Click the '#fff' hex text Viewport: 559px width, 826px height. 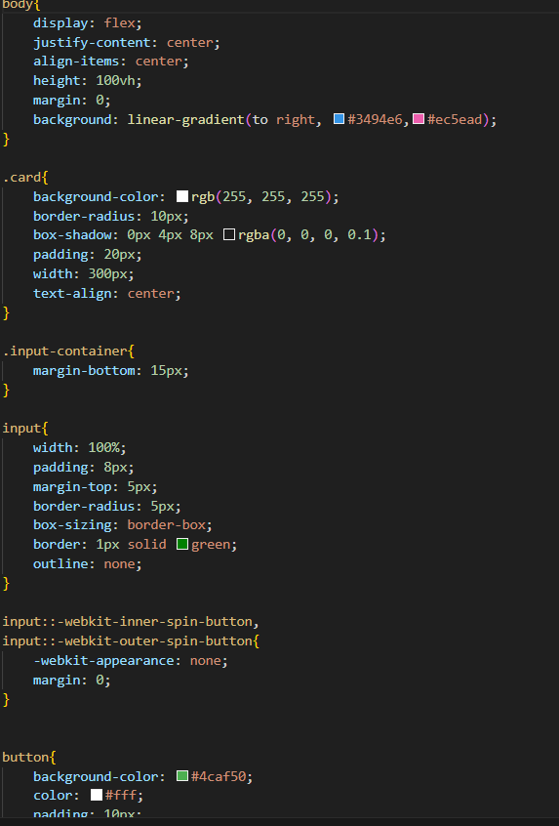tap(121, 796)
